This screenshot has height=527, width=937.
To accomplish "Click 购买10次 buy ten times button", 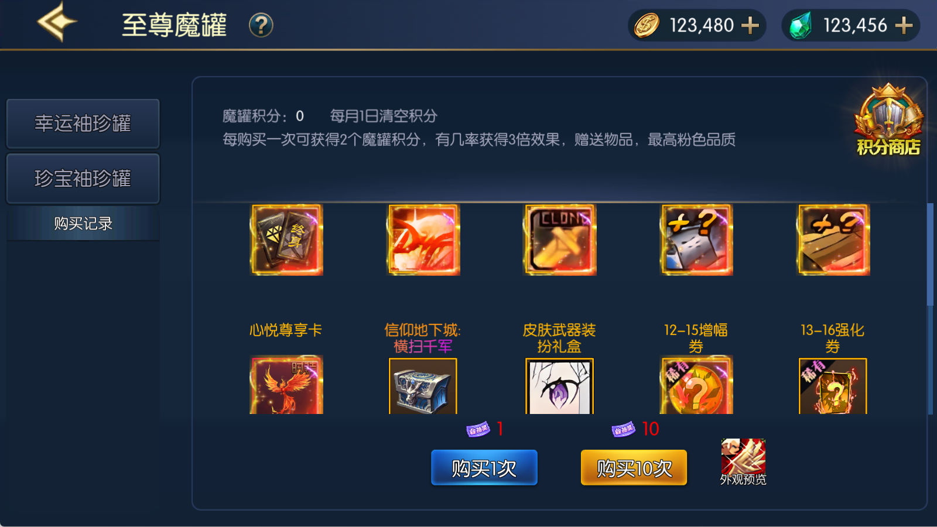I will click(634, 468).
